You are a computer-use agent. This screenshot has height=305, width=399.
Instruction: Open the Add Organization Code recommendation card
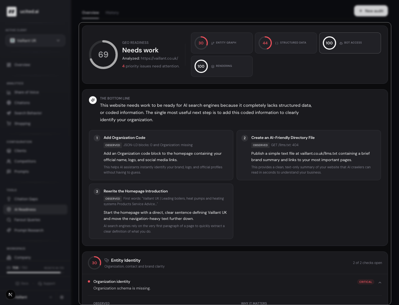point(161,155)
